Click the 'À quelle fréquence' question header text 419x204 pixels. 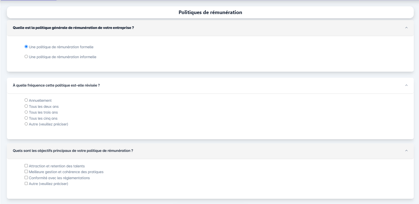pyautogui.click(x=56, y=85)
